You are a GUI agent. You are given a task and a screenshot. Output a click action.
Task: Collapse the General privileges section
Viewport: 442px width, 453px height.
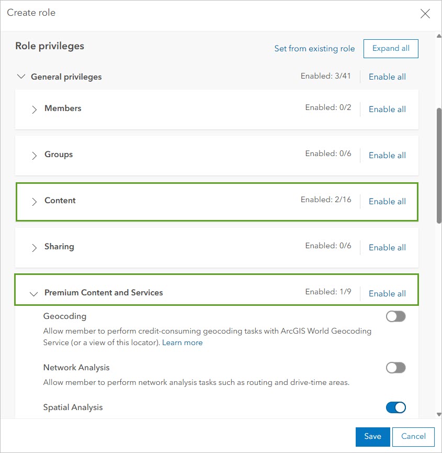pos(21,76)
